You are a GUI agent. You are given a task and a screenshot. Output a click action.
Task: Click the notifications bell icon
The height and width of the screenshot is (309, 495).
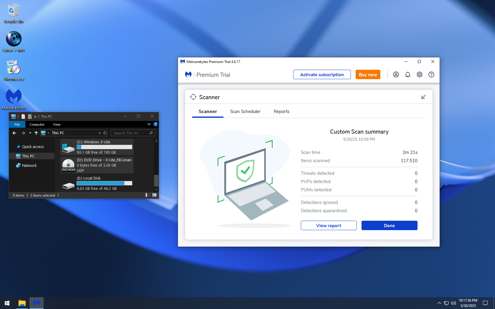[x=408, y=74]
